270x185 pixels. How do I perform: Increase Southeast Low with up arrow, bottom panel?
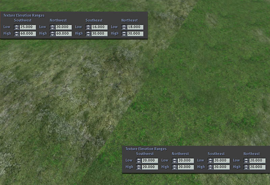pos(210,159)
